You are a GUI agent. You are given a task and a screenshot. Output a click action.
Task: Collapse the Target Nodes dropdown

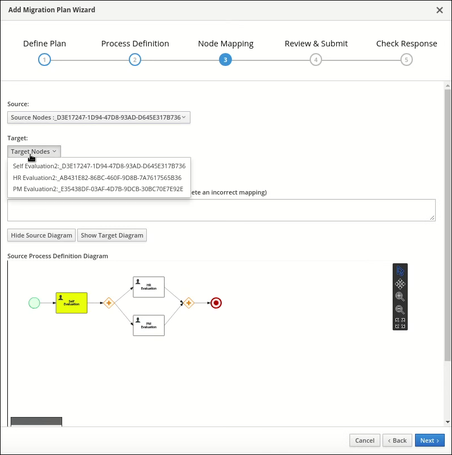tap(34, 151)
